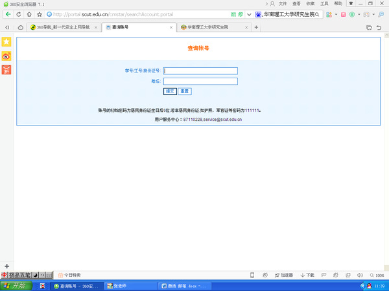
Task: Click the 学号/工号/身份证号 input field
Action: point(200,71)
